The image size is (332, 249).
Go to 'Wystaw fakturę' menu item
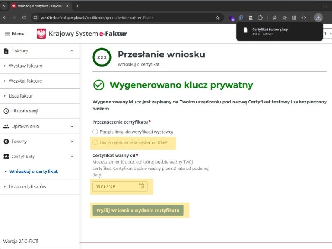pyautogui.click(x=25, y=66)
